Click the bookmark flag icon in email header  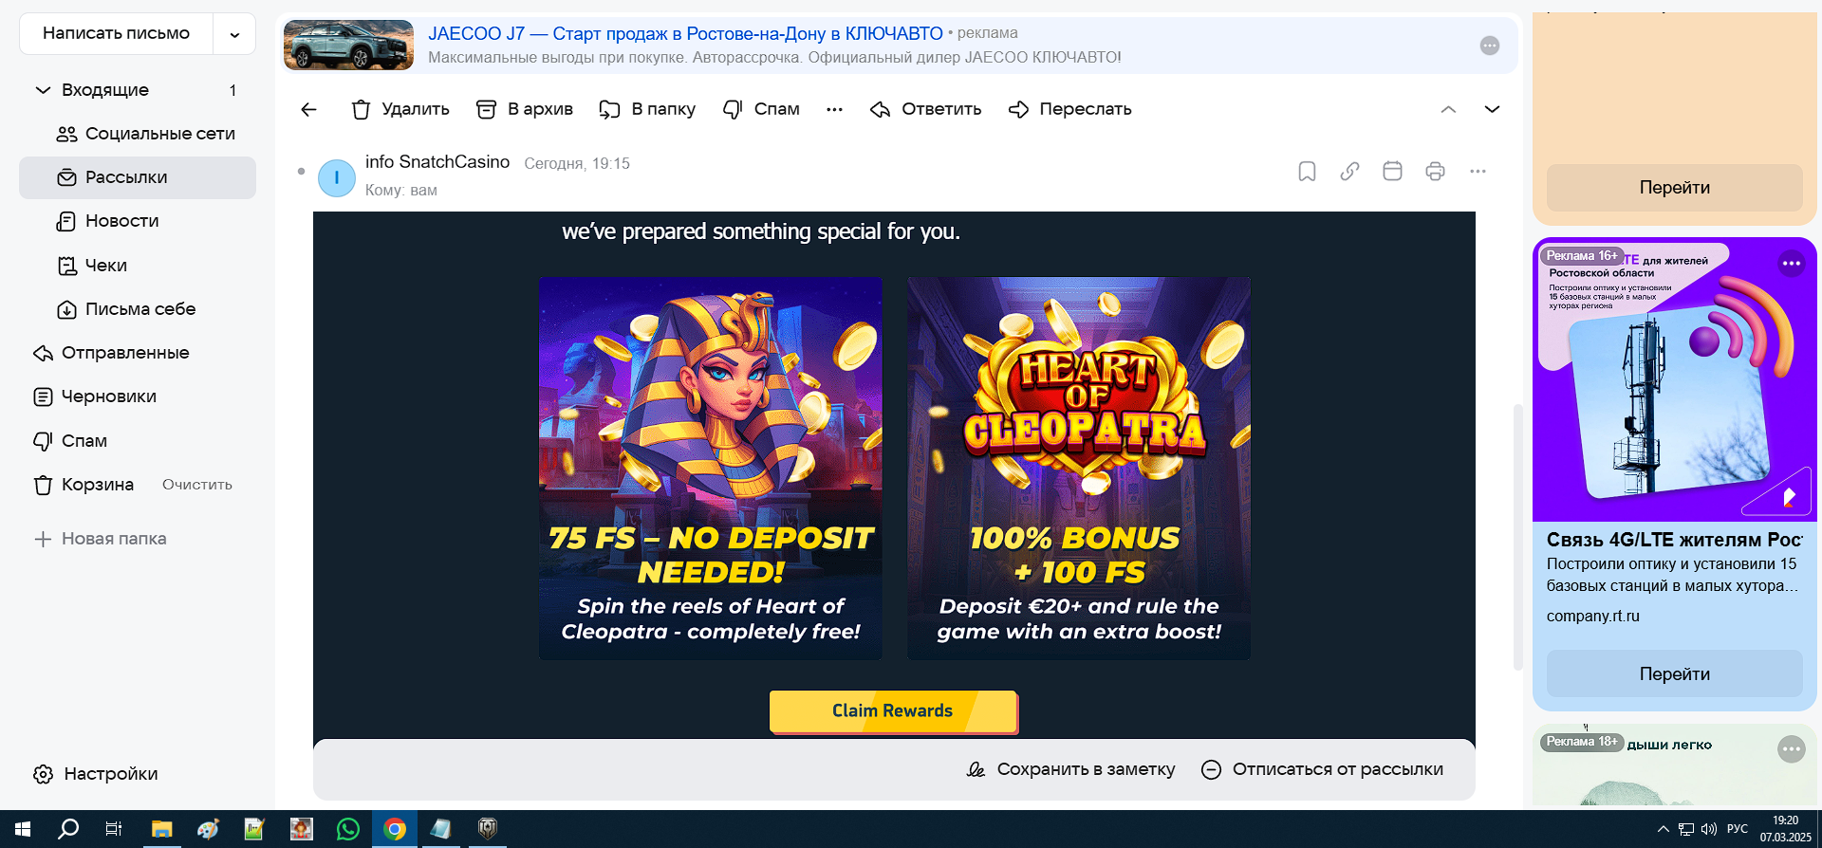1307,172
